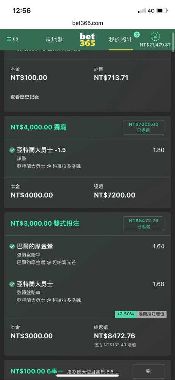175x380 pixels.
Task: Tap the cellular signal bars icon
Action: (x=142, y=11)
